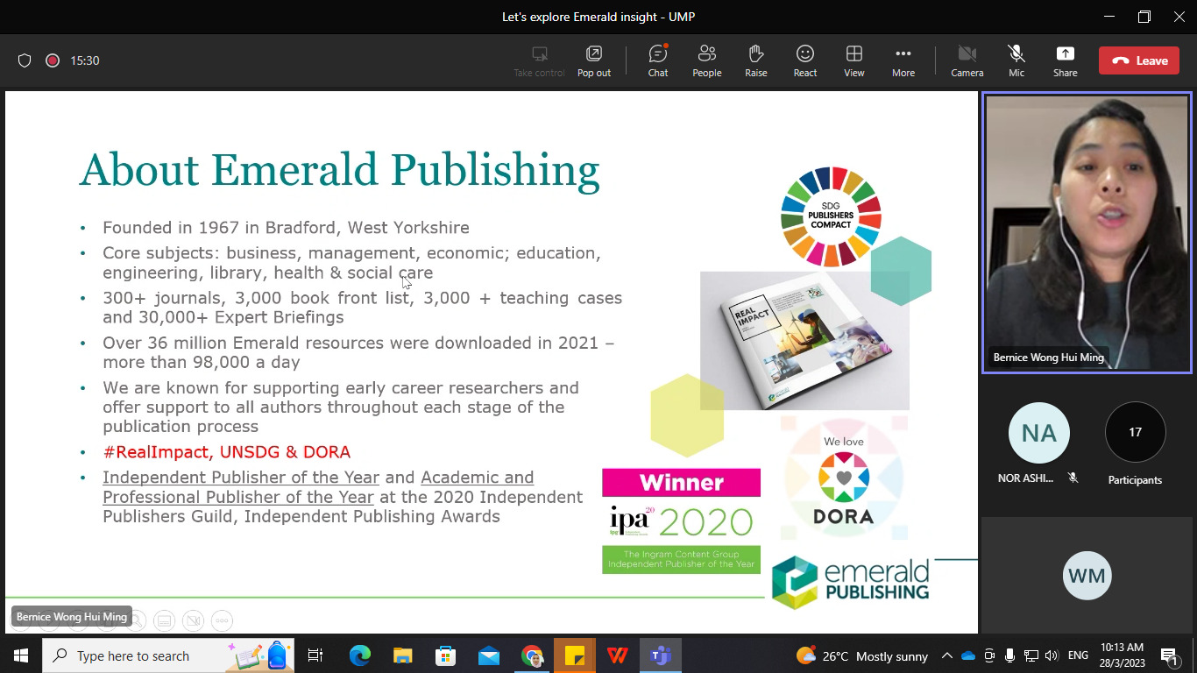Select Bernice Wong Hui Ming video tile
The image size is (1197, 673).
(1087, 233)
